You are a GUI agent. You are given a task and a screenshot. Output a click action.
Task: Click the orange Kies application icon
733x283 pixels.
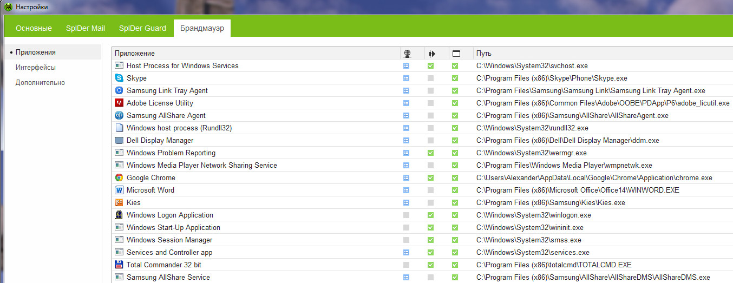click(119, 202)
